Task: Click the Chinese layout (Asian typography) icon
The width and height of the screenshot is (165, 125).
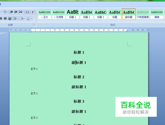Action: click(x=20, y=12)
